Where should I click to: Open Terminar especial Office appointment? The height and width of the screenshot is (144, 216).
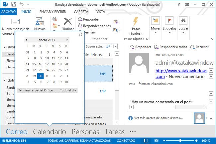[48, 90]
